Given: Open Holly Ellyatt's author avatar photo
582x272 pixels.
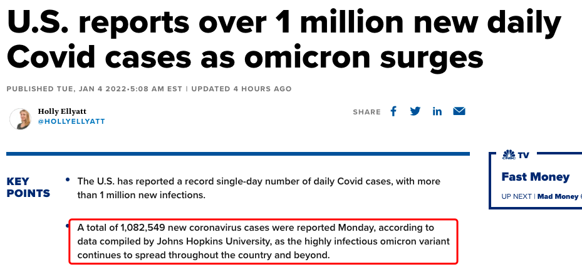Looking at the screenshot, I should (x=20, y=119).
